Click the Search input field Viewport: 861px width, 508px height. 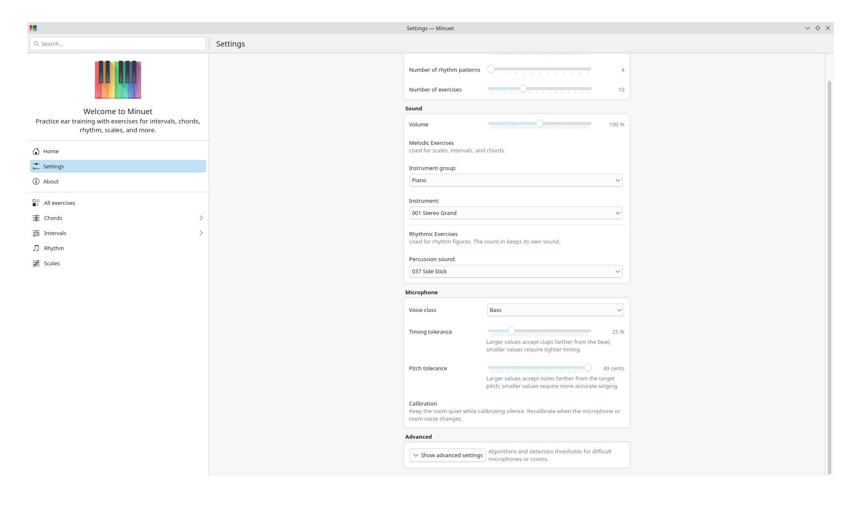pyautogui.click(x=118, y=44)
